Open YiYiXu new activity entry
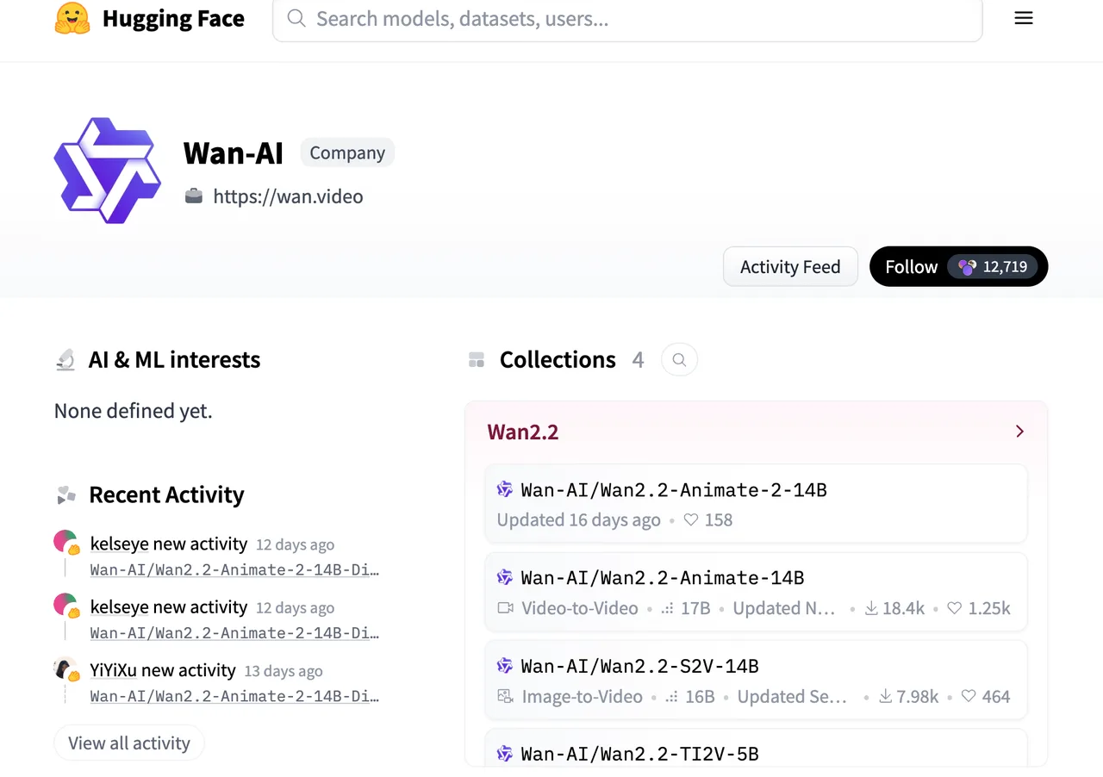This screenshot has width=1103, height=777. tap(163, 670)
